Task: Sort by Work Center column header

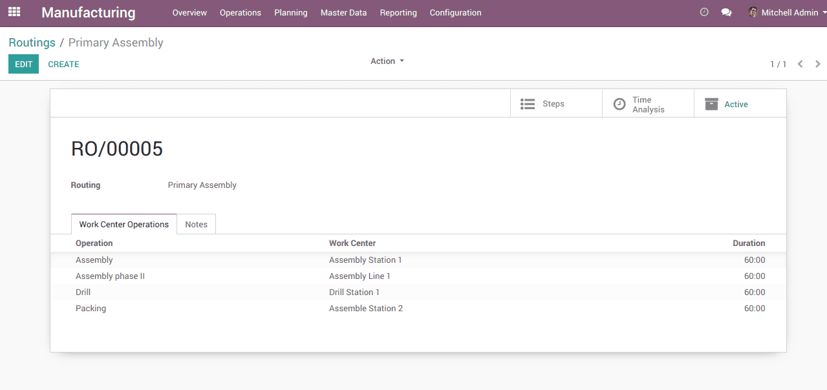Action: (352, 243)
